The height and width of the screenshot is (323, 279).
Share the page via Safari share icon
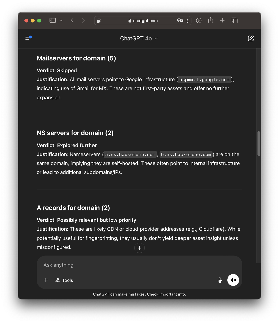point(211,20)
